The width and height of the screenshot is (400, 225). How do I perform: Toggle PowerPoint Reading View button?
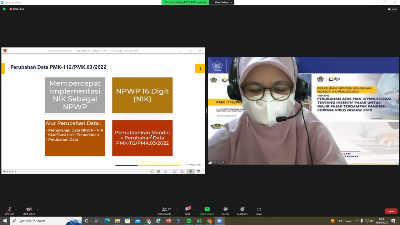(x=190, y=172)
